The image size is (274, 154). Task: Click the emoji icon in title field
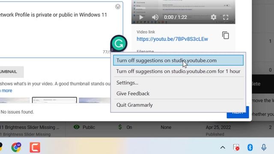pos(118,7)
